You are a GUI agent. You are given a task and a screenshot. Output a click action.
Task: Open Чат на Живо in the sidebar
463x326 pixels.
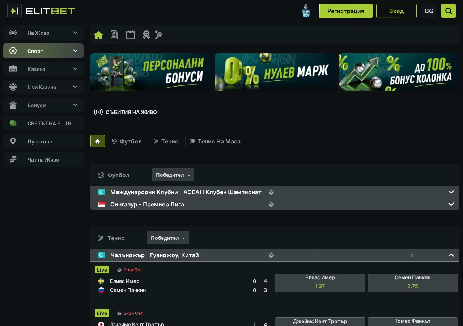[43, 159]
